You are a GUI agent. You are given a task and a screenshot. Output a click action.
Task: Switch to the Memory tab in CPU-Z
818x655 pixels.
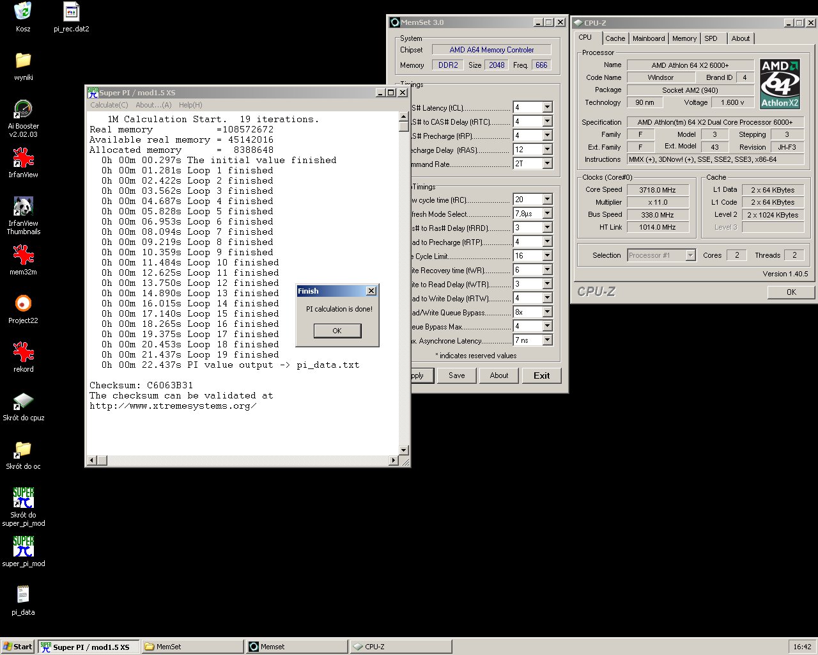click(x=684, y=38)
